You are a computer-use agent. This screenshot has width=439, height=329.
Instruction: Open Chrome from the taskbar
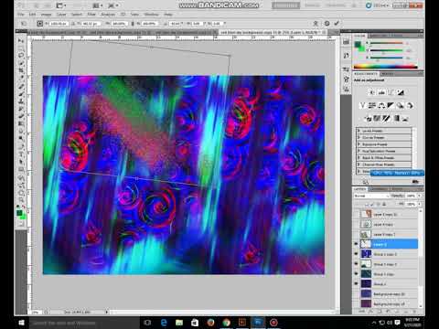[x=226, y=323]
